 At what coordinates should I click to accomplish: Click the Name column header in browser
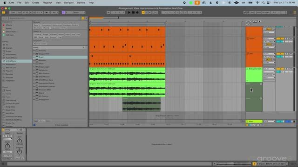click(x=58, y=47)
